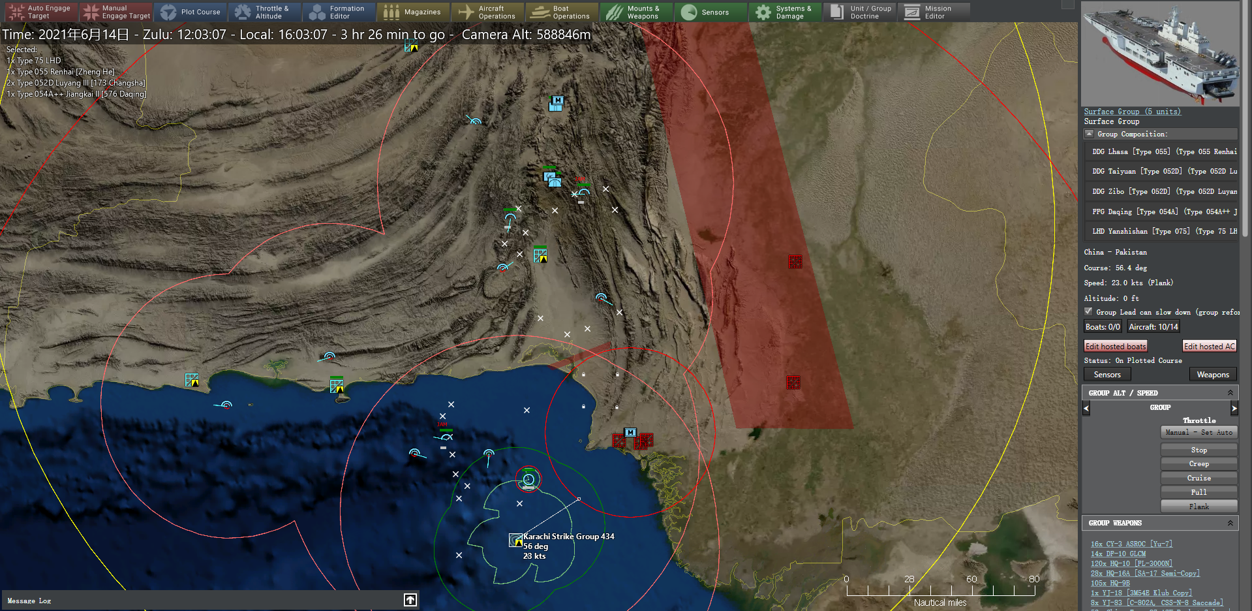Open Sensors from the unit panel
The width and height of the screenshot is (1252, 611).
tap(1107, 375)
